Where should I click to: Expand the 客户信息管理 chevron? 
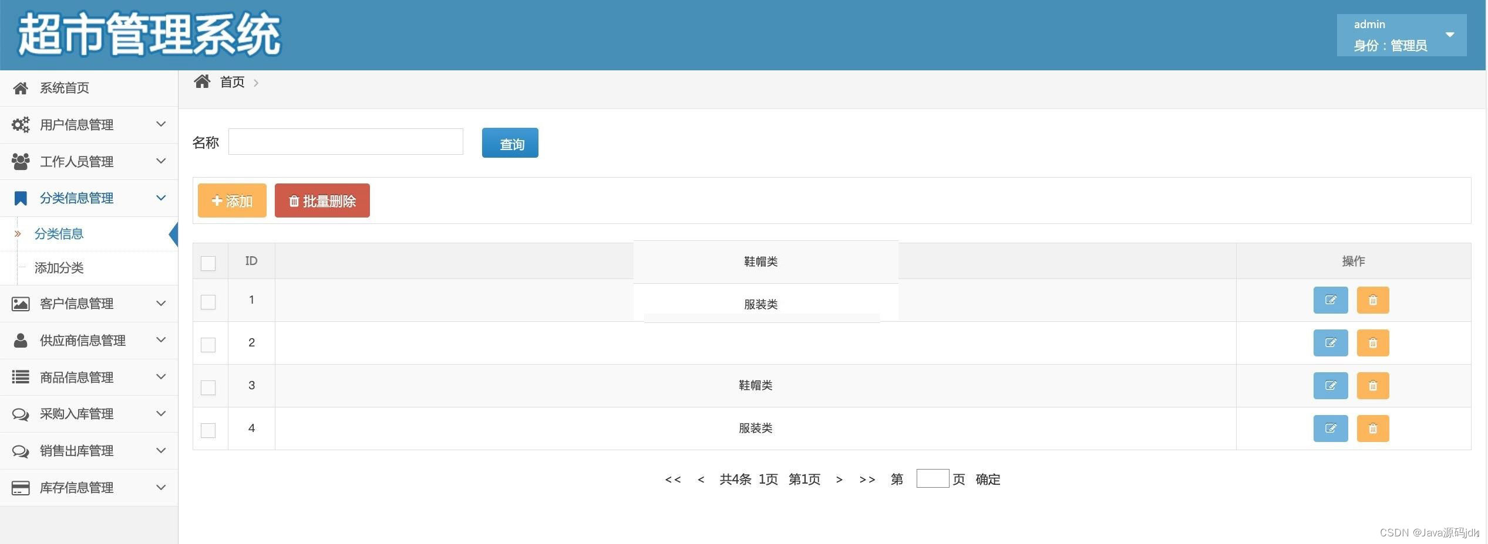(161, 303)
